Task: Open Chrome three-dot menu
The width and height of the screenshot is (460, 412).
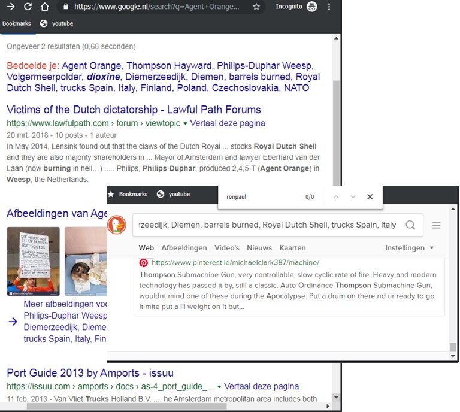Action: [329, 7]
